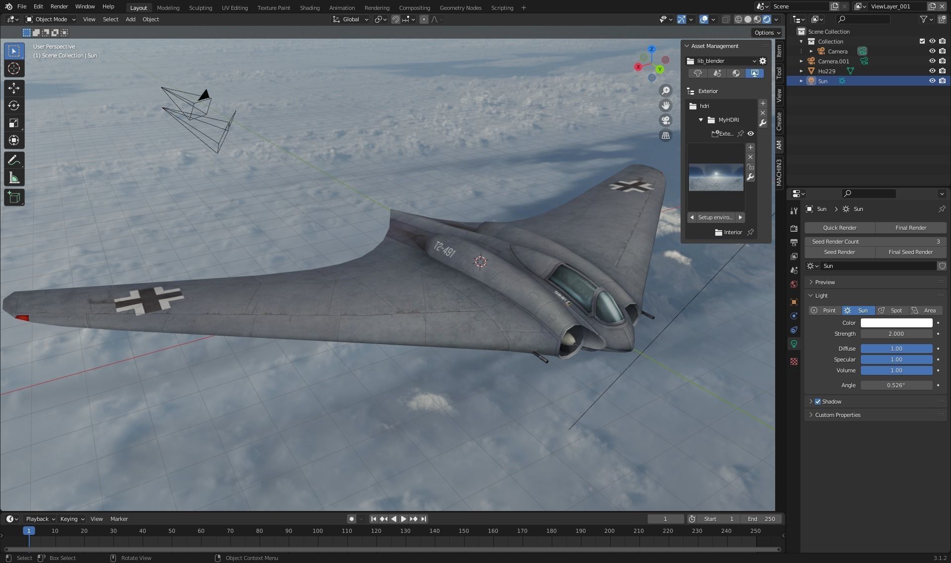The height and width of the screenshot is (563, 951).
Task: Click Setup enviro... button
Action: (x=716, y=217)
